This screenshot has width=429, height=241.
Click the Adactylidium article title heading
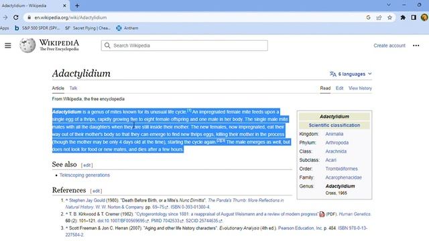click(81, 73)
